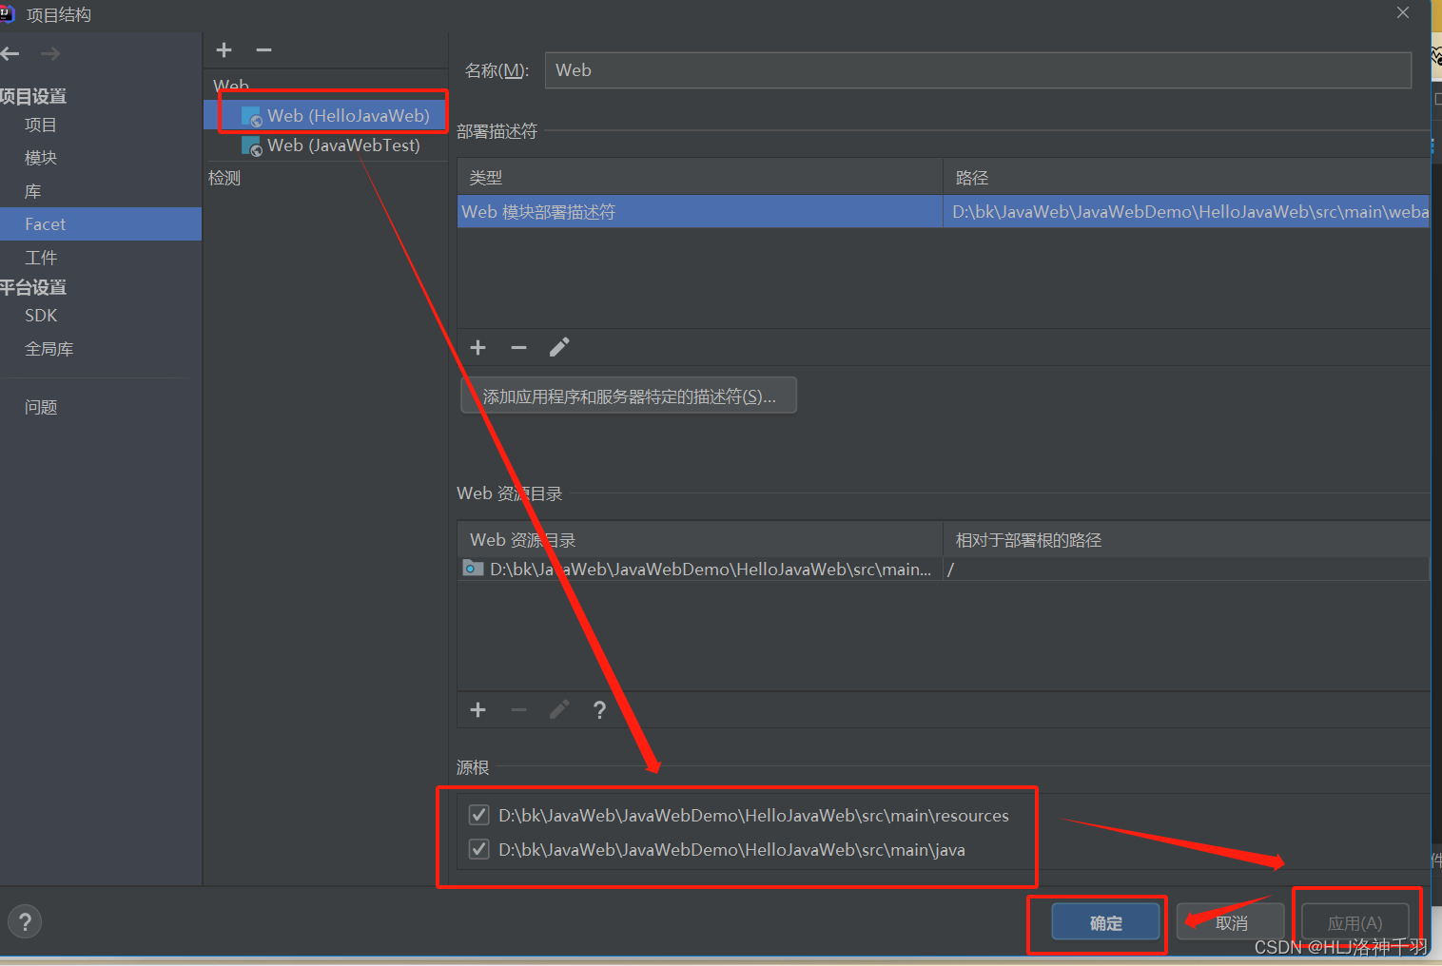Open Web resource directory help question mark
Screen dimensions: 1442x966
click(599, 710)
